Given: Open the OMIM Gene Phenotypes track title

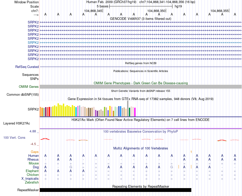Looking at the screenshot, I should (141, 83).
